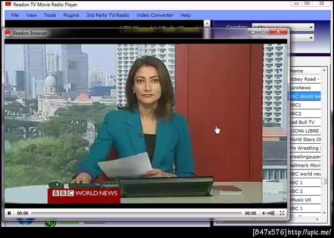Select the Hallmark Movie channel row
Image resolution: width=334 pixels, height=238 pixels.
[305, 166]
